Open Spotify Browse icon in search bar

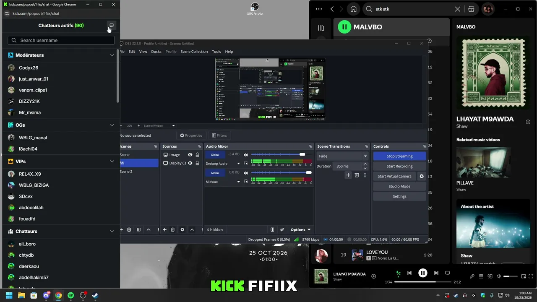(x=471, y=9)
